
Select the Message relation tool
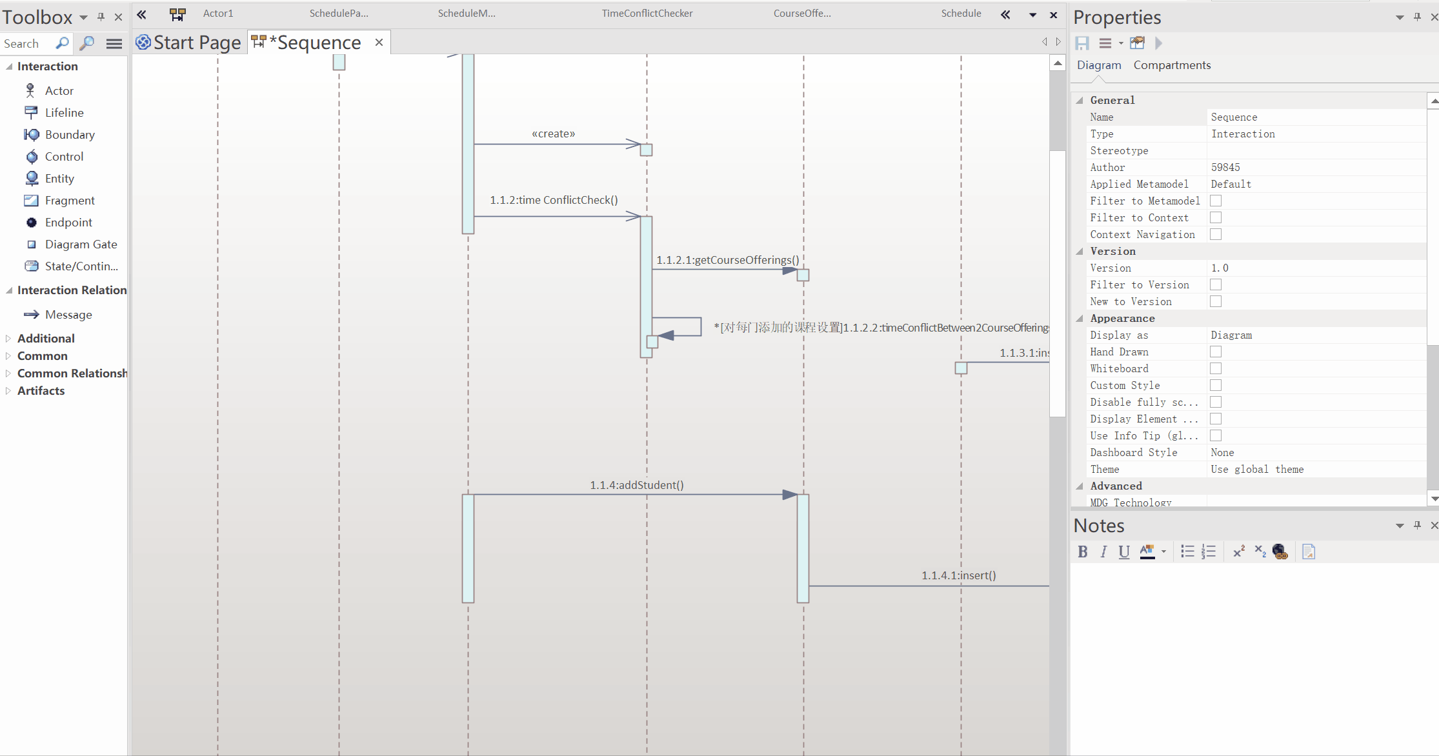pos(68,315)
